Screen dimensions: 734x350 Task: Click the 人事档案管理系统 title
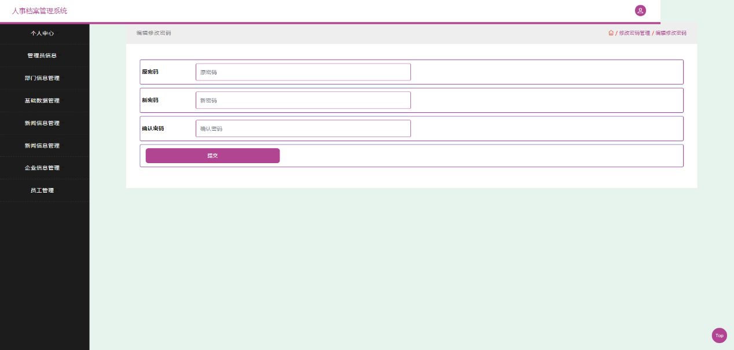point(39,11)
